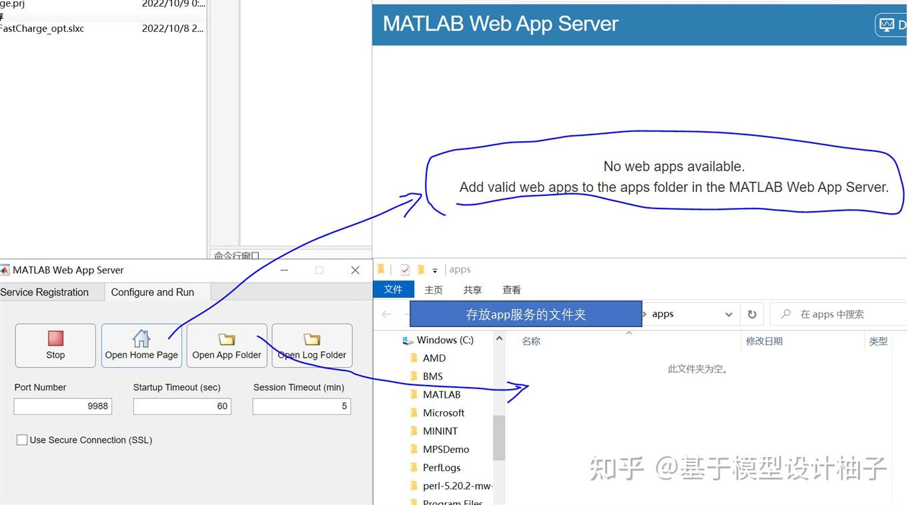910x505 pixels.
Task: Click the back arrow in File Explorer
Action: (x=386, y=314)
